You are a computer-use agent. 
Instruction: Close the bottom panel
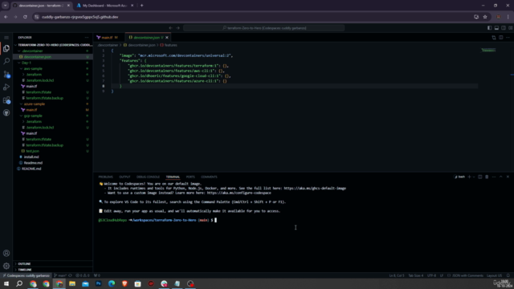pos(508,177)
